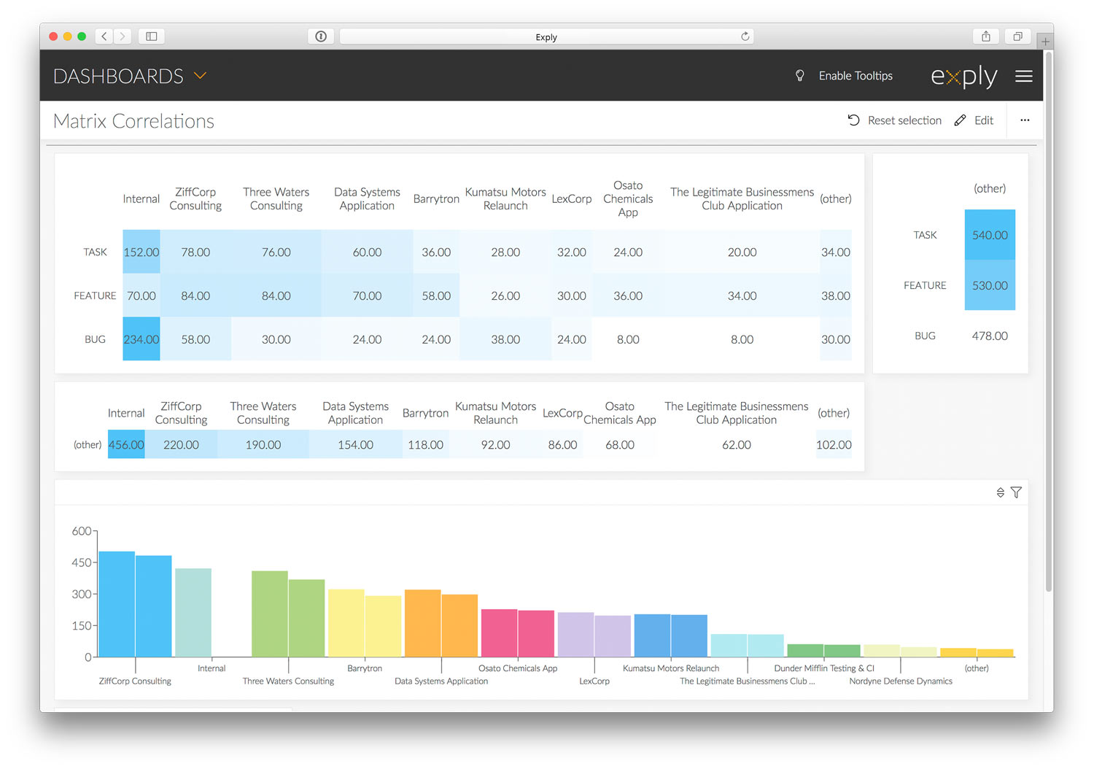Select the Barrytron total cell 118.00
The width and height of the screenshot is (1094, 769).
[426, 444]
